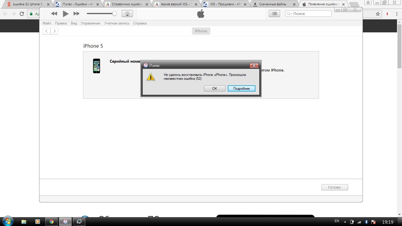Open the Chrome user profile button

click(x=368, y=2)
